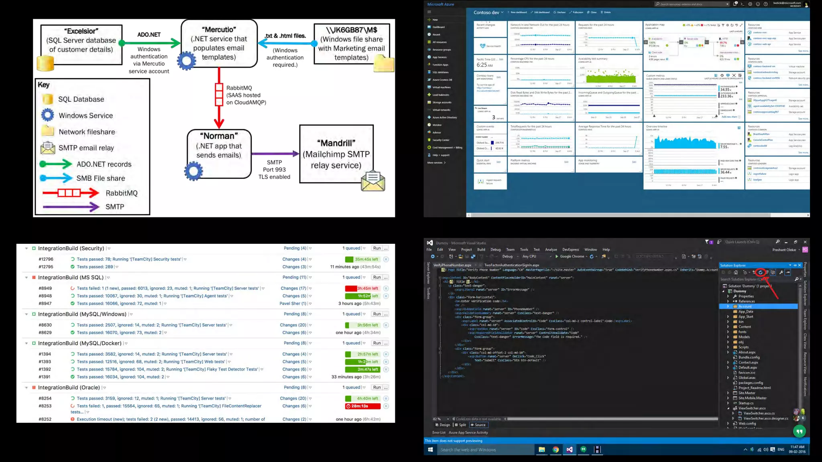
Task: Click Chrome icon in Windows taskbar
Action: tap(555, 450)
